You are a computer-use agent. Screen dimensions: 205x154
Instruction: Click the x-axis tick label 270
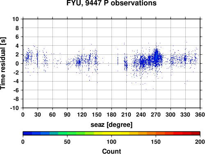156,114
